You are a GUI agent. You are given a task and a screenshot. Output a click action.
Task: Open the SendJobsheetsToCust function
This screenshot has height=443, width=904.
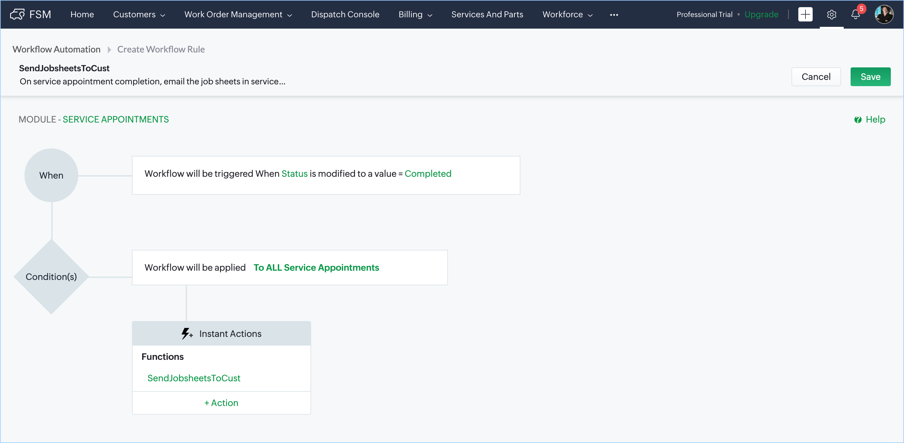(x=194, y=378)
